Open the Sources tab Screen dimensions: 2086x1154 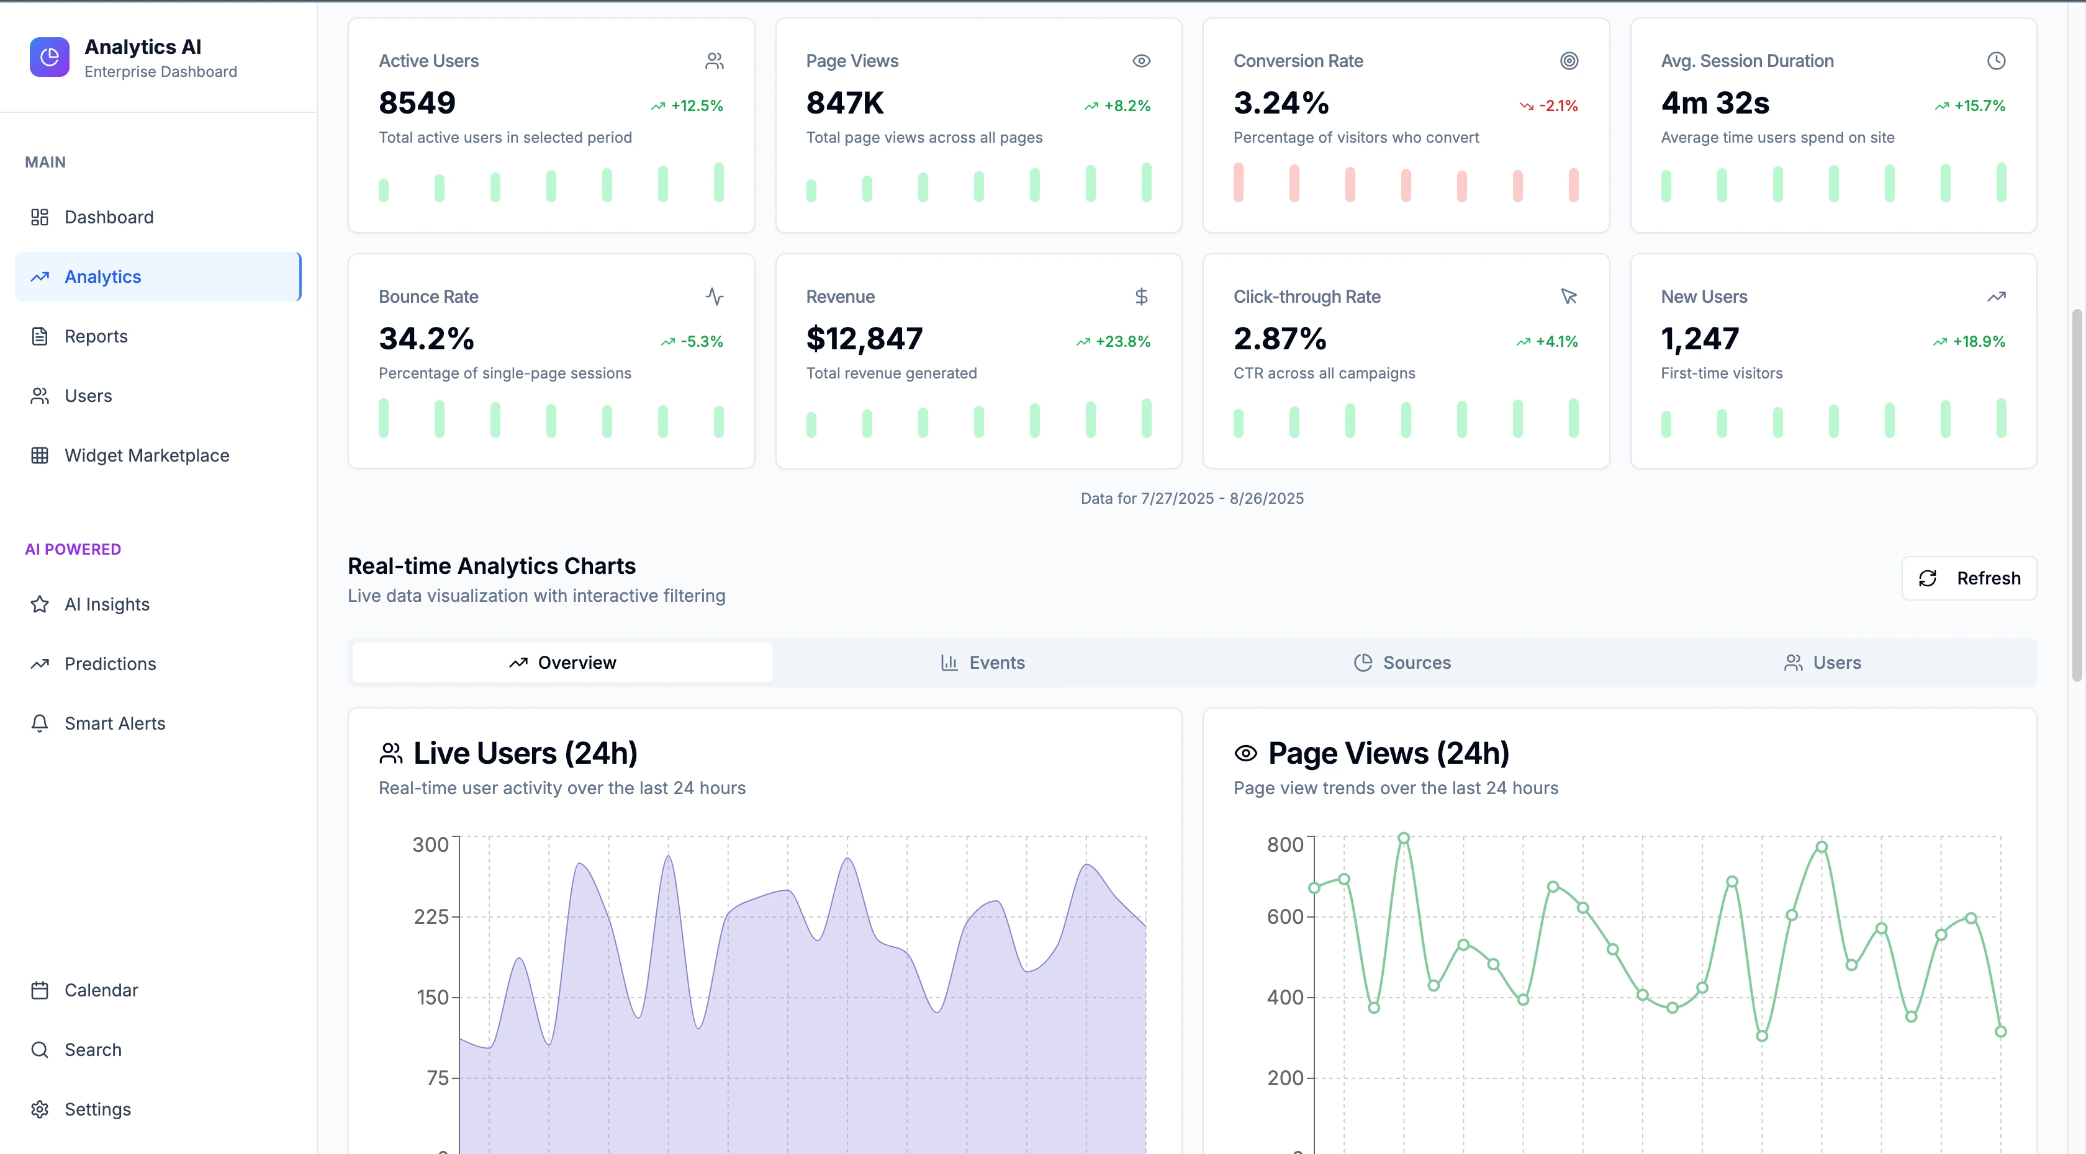tap(1402, 663)
